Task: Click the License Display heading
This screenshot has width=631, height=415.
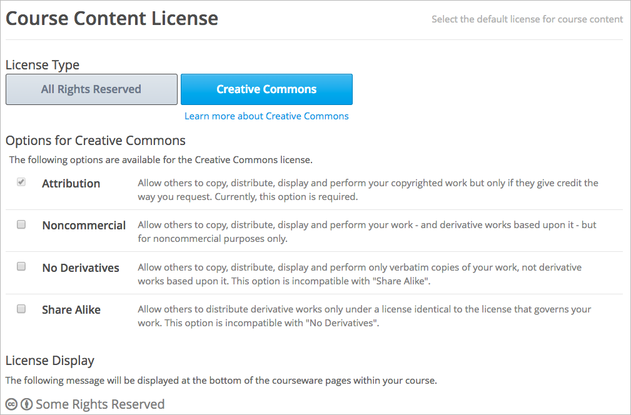Action: [50, 361]
